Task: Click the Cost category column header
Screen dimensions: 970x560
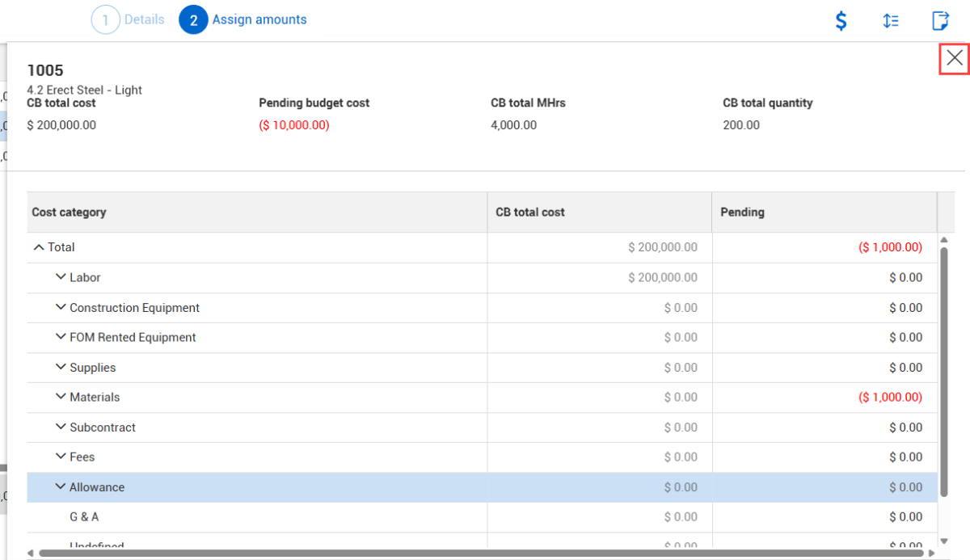Action: point(69,213)
